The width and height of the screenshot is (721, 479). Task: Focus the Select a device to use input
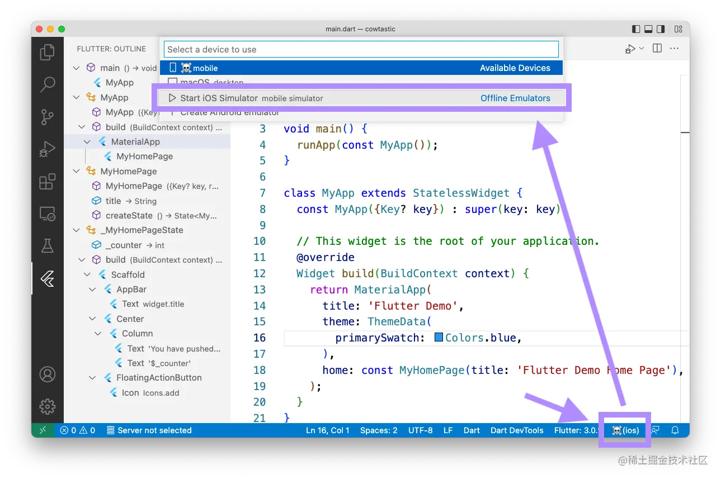coord(361,49)
